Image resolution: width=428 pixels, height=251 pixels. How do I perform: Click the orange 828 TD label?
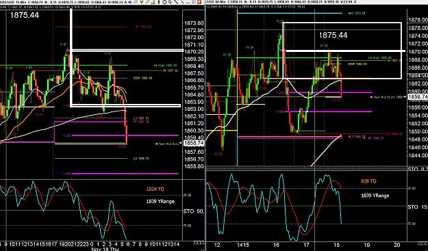point(368,181)
